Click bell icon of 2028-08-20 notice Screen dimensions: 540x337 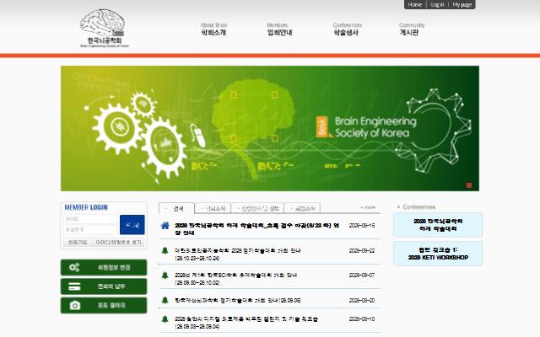tap(165, 300)
